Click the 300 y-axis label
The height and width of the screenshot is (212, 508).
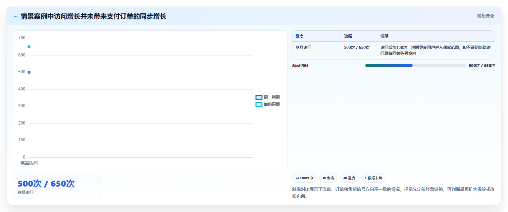pos(22,106)
